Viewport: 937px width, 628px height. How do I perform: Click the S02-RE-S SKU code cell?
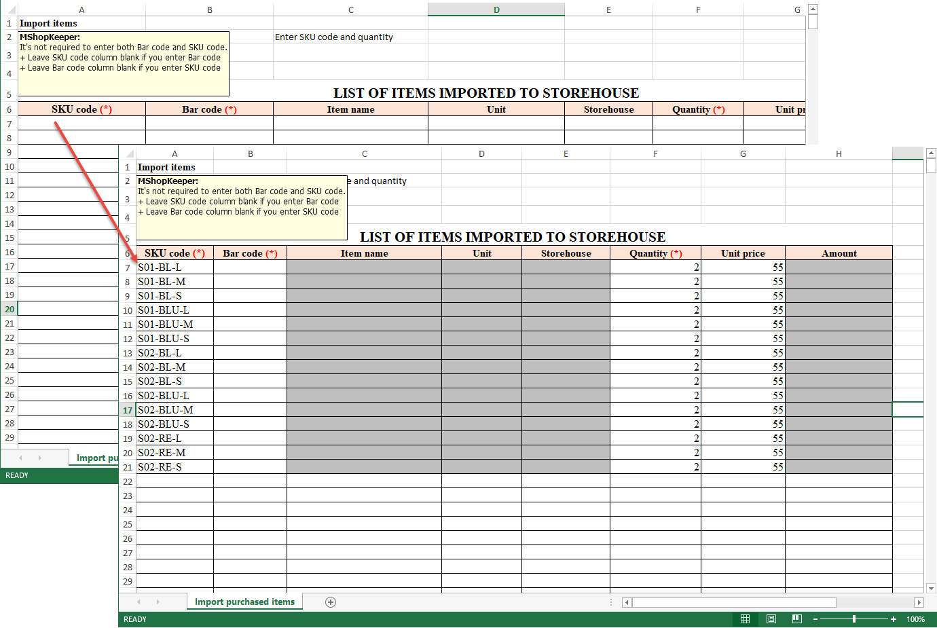(174, 467)
